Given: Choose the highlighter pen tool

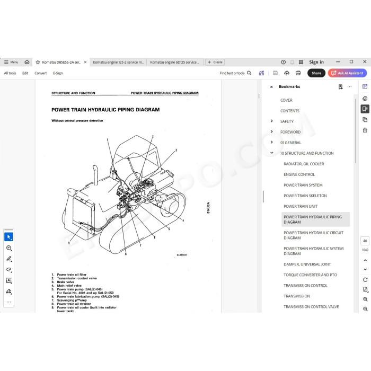Looking at the screenshot, I should pyautogui.click(x=9, y=259).
